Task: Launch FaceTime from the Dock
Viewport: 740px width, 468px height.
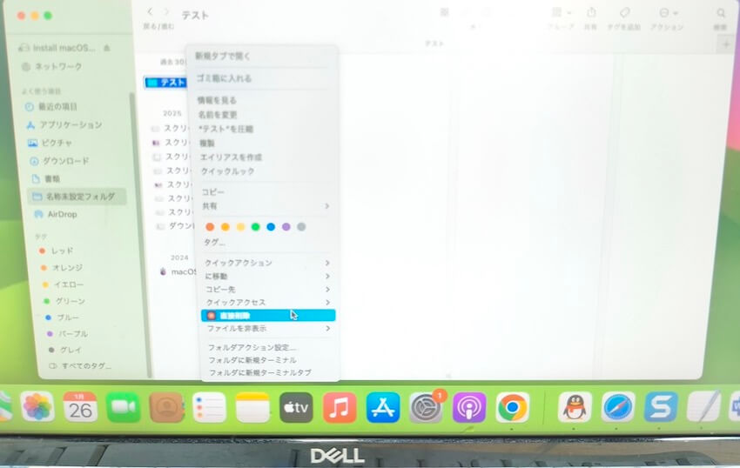Action: [x=123, y=407]
